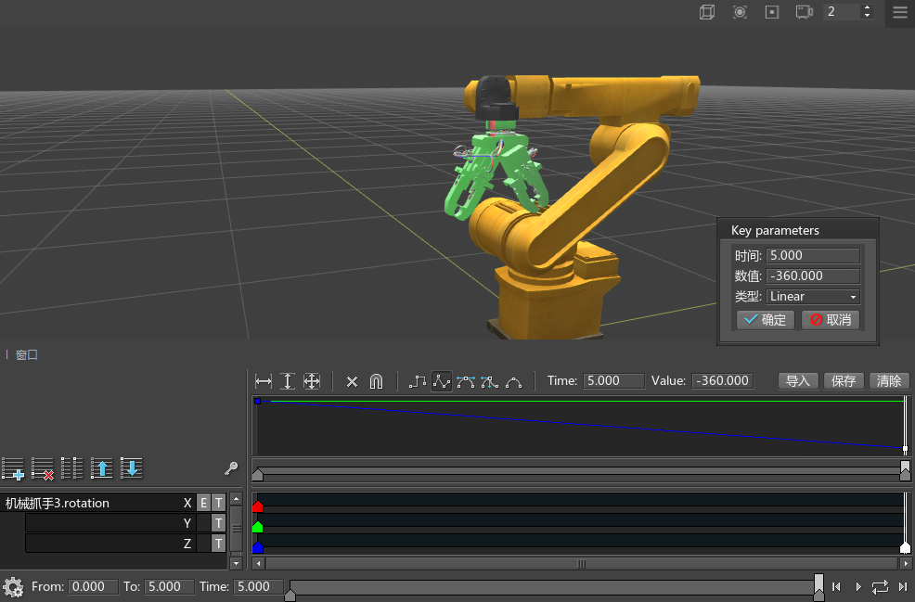Click the 数值 value input field
The width and height of the screenshot is (915, 602).
pos(813,276)
